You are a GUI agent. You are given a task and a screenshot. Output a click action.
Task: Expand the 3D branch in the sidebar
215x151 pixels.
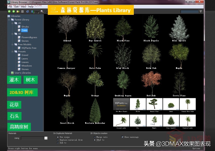12,34
